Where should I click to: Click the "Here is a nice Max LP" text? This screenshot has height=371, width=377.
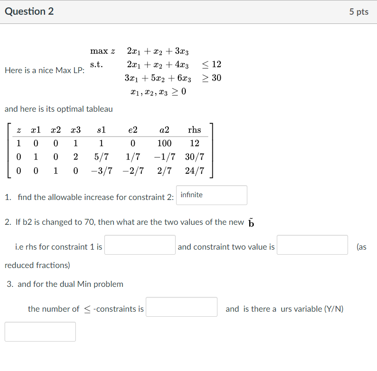click(44, 70)
